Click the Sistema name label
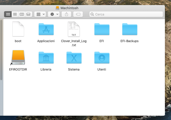Screen dimensions: 171x120 74,70
